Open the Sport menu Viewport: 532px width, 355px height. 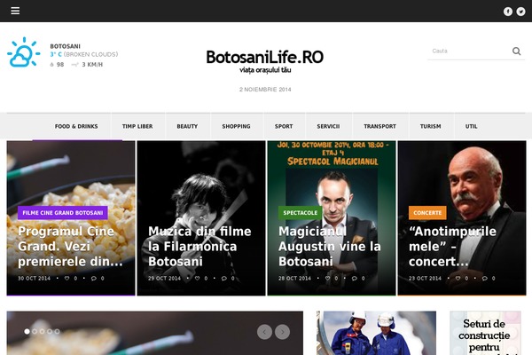[284, 126]
